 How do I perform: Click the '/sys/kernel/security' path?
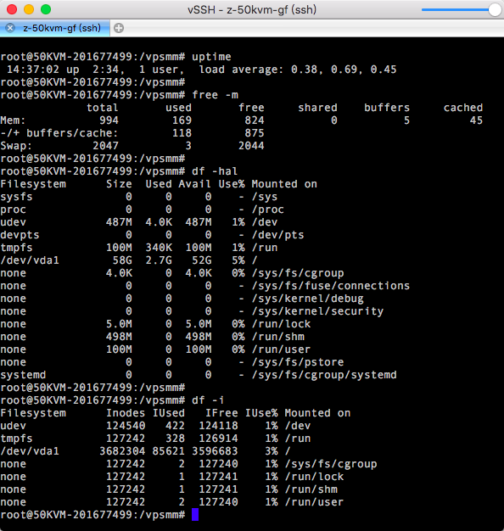tap(317, 311)
